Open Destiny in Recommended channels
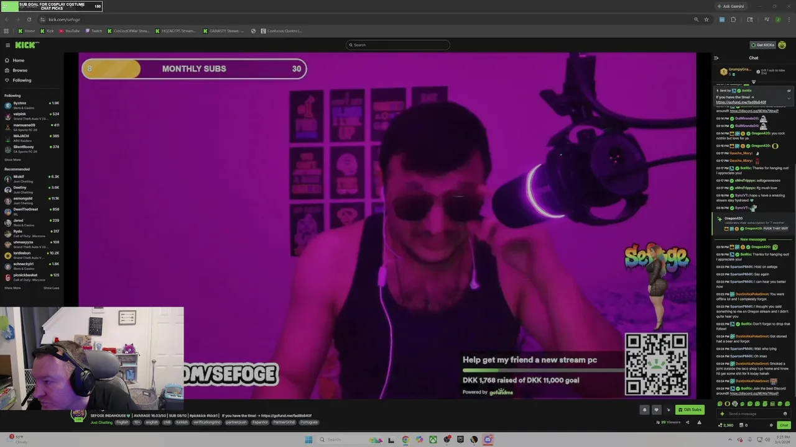The width and height of the screenshot is (796, 447). coord(32,189)
